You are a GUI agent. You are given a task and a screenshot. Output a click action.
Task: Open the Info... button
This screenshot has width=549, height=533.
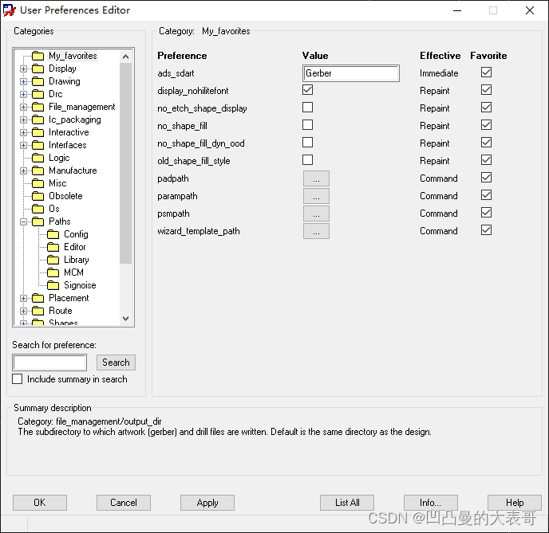pos(431,503)
